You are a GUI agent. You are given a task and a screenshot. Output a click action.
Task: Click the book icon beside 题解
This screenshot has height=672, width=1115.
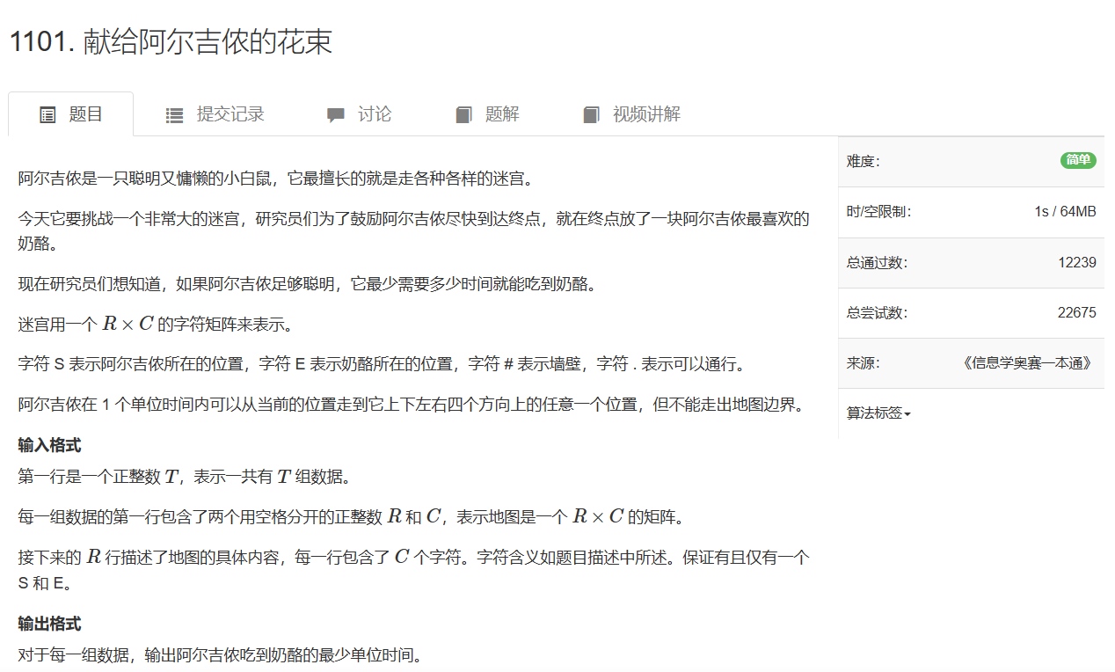(x=463, y=113)
